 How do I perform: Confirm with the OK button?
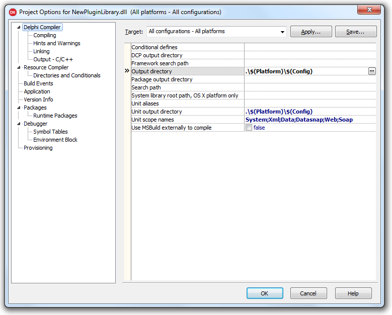[265, 293]
